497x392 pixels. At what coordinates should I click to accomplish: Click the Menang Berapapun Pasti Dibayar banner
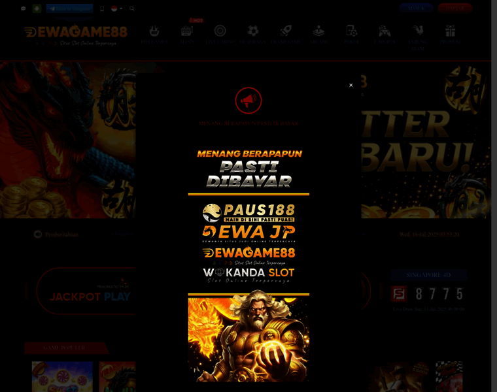[x=248, y=169]
